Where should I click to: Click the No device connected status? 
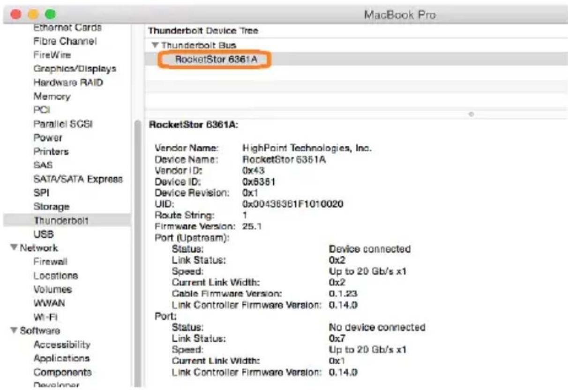[377, 327]
